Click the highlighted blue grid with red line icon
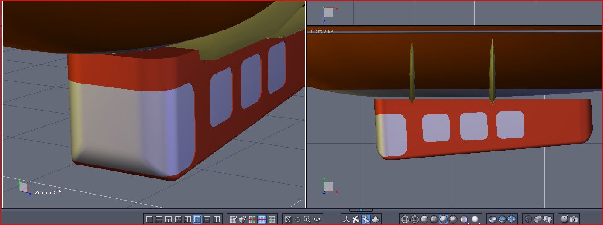Screen dimensions: 603x225 (262, 219)
